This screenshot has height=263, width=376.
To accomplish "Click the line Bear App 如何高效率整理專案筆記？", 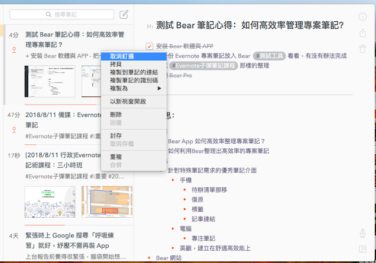I will coord(216,141).
